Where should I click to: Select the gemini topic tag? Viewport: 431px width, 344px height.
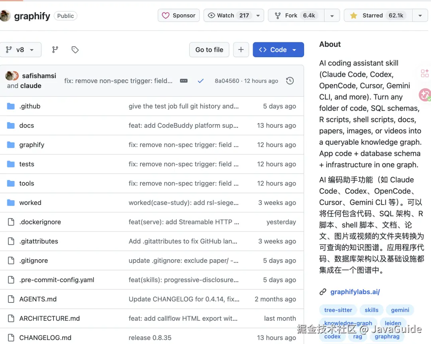400,310
